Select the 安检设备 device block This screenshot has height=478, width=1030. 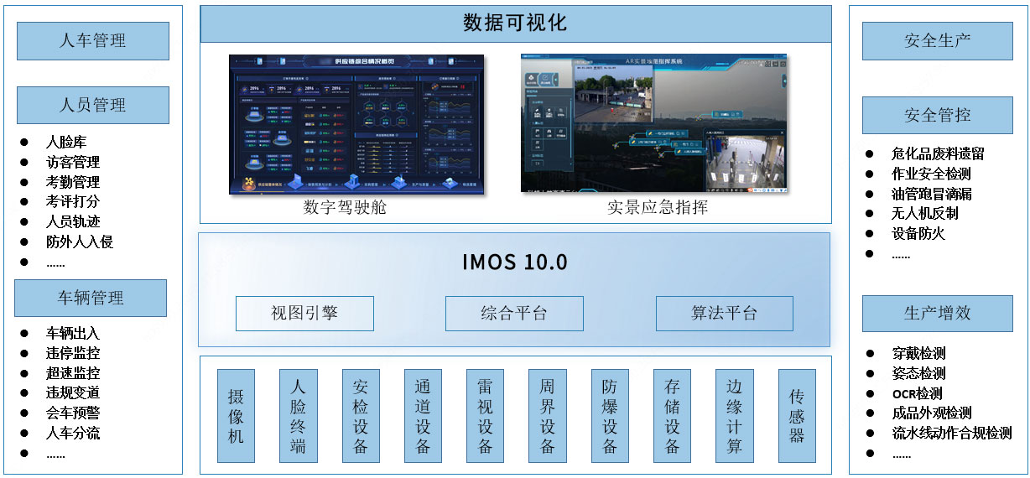(361, 416)
